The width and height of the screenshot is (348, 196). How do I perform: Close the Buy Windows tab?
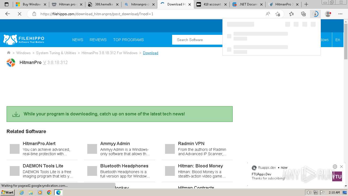click(45, 4)
